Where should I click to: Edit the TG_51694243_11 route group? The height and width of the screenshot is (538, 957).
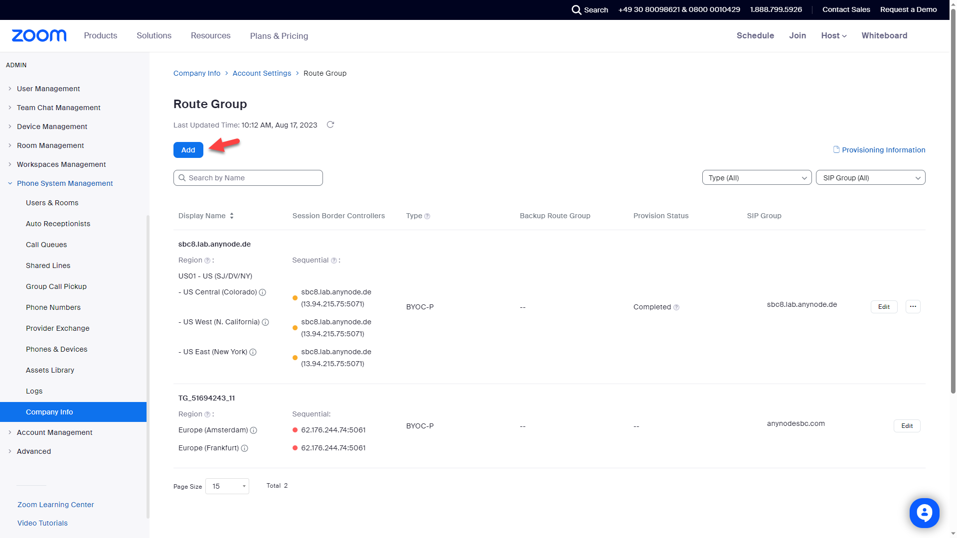pos(907,426)
